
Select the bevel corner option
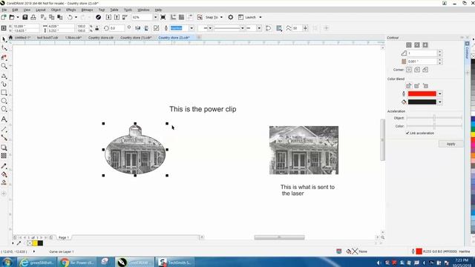(425, 70)
